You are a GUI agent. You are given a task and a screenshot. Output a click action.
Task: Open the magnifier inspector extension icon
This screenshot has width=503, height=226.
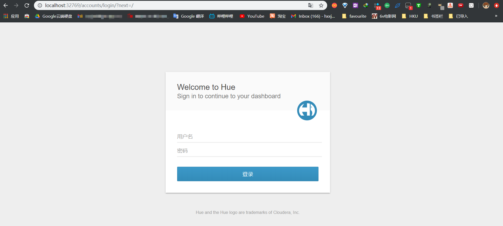429,5
